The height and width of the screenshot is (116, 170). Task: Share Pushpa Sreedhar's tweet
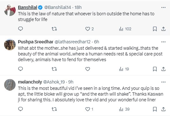click(x=163, y=69)
